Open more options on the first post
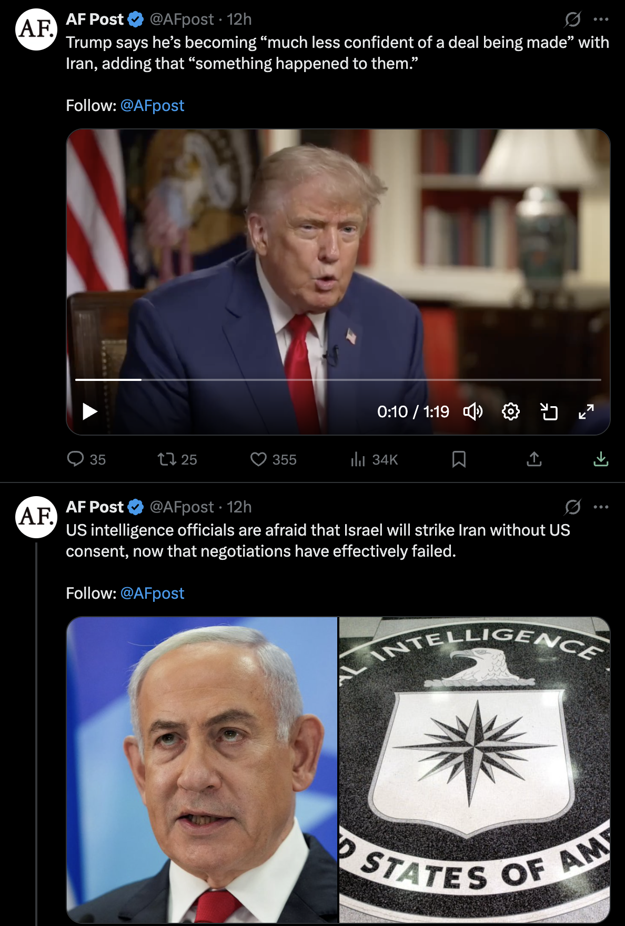Screen dimensions: 625x926 601,19
